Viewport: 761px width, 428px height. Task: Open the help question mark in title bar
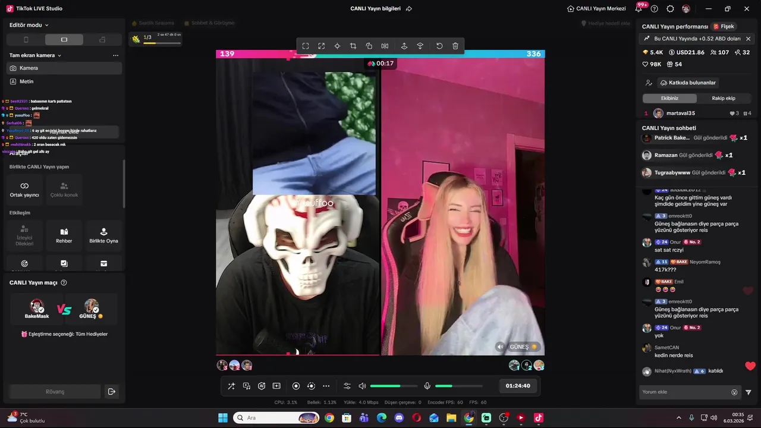coord(655,9)
